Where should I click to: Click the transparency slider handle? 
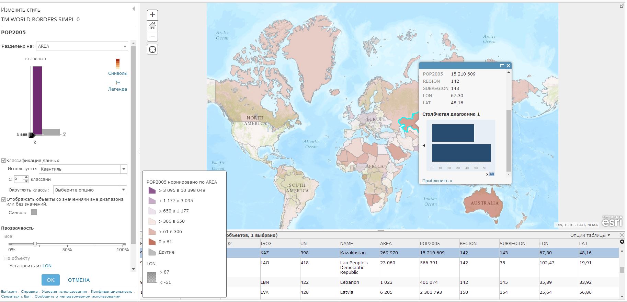tap(35, 244)
